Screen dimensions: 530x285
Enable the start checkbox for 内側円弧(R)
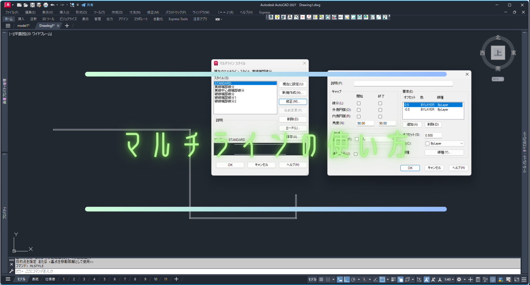[x=359, y=117]
